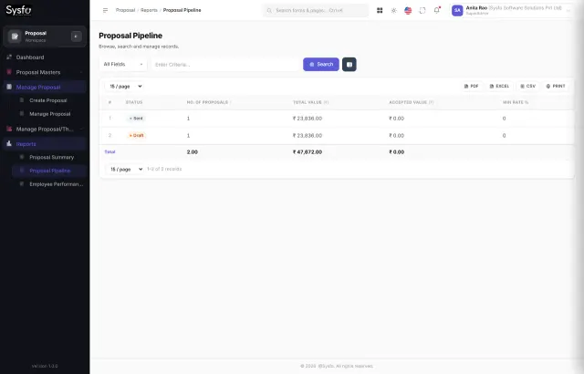Open the All Fields dropdown

(x=123, y=65)
